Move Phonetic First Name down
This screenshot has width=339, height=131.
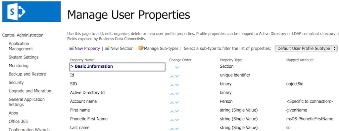coord(177,120)
